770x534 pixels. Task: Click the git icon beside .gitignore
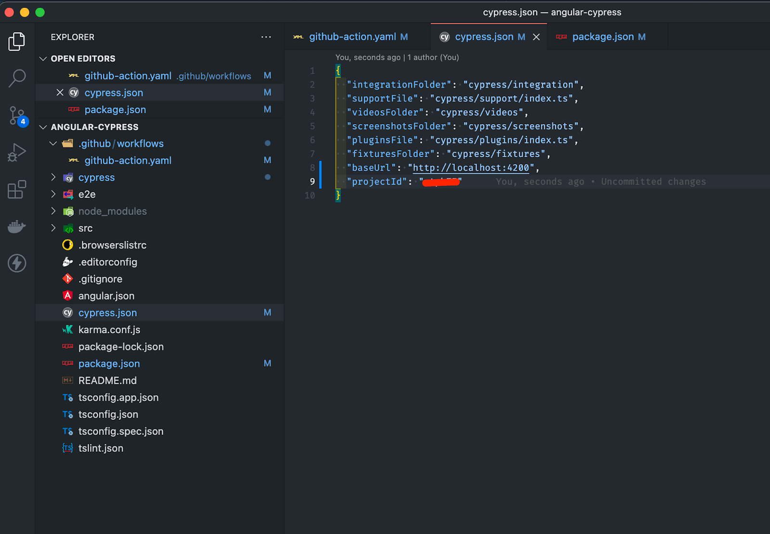pos(68,279)
